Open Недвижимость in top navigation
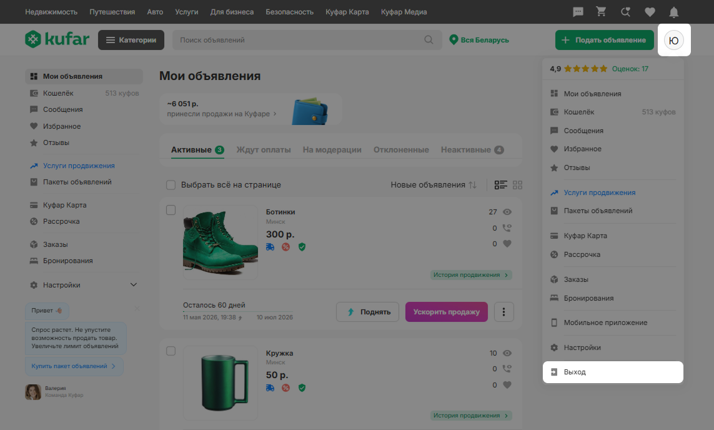Viewport: 714px width, 430px height. pos(51,12)
